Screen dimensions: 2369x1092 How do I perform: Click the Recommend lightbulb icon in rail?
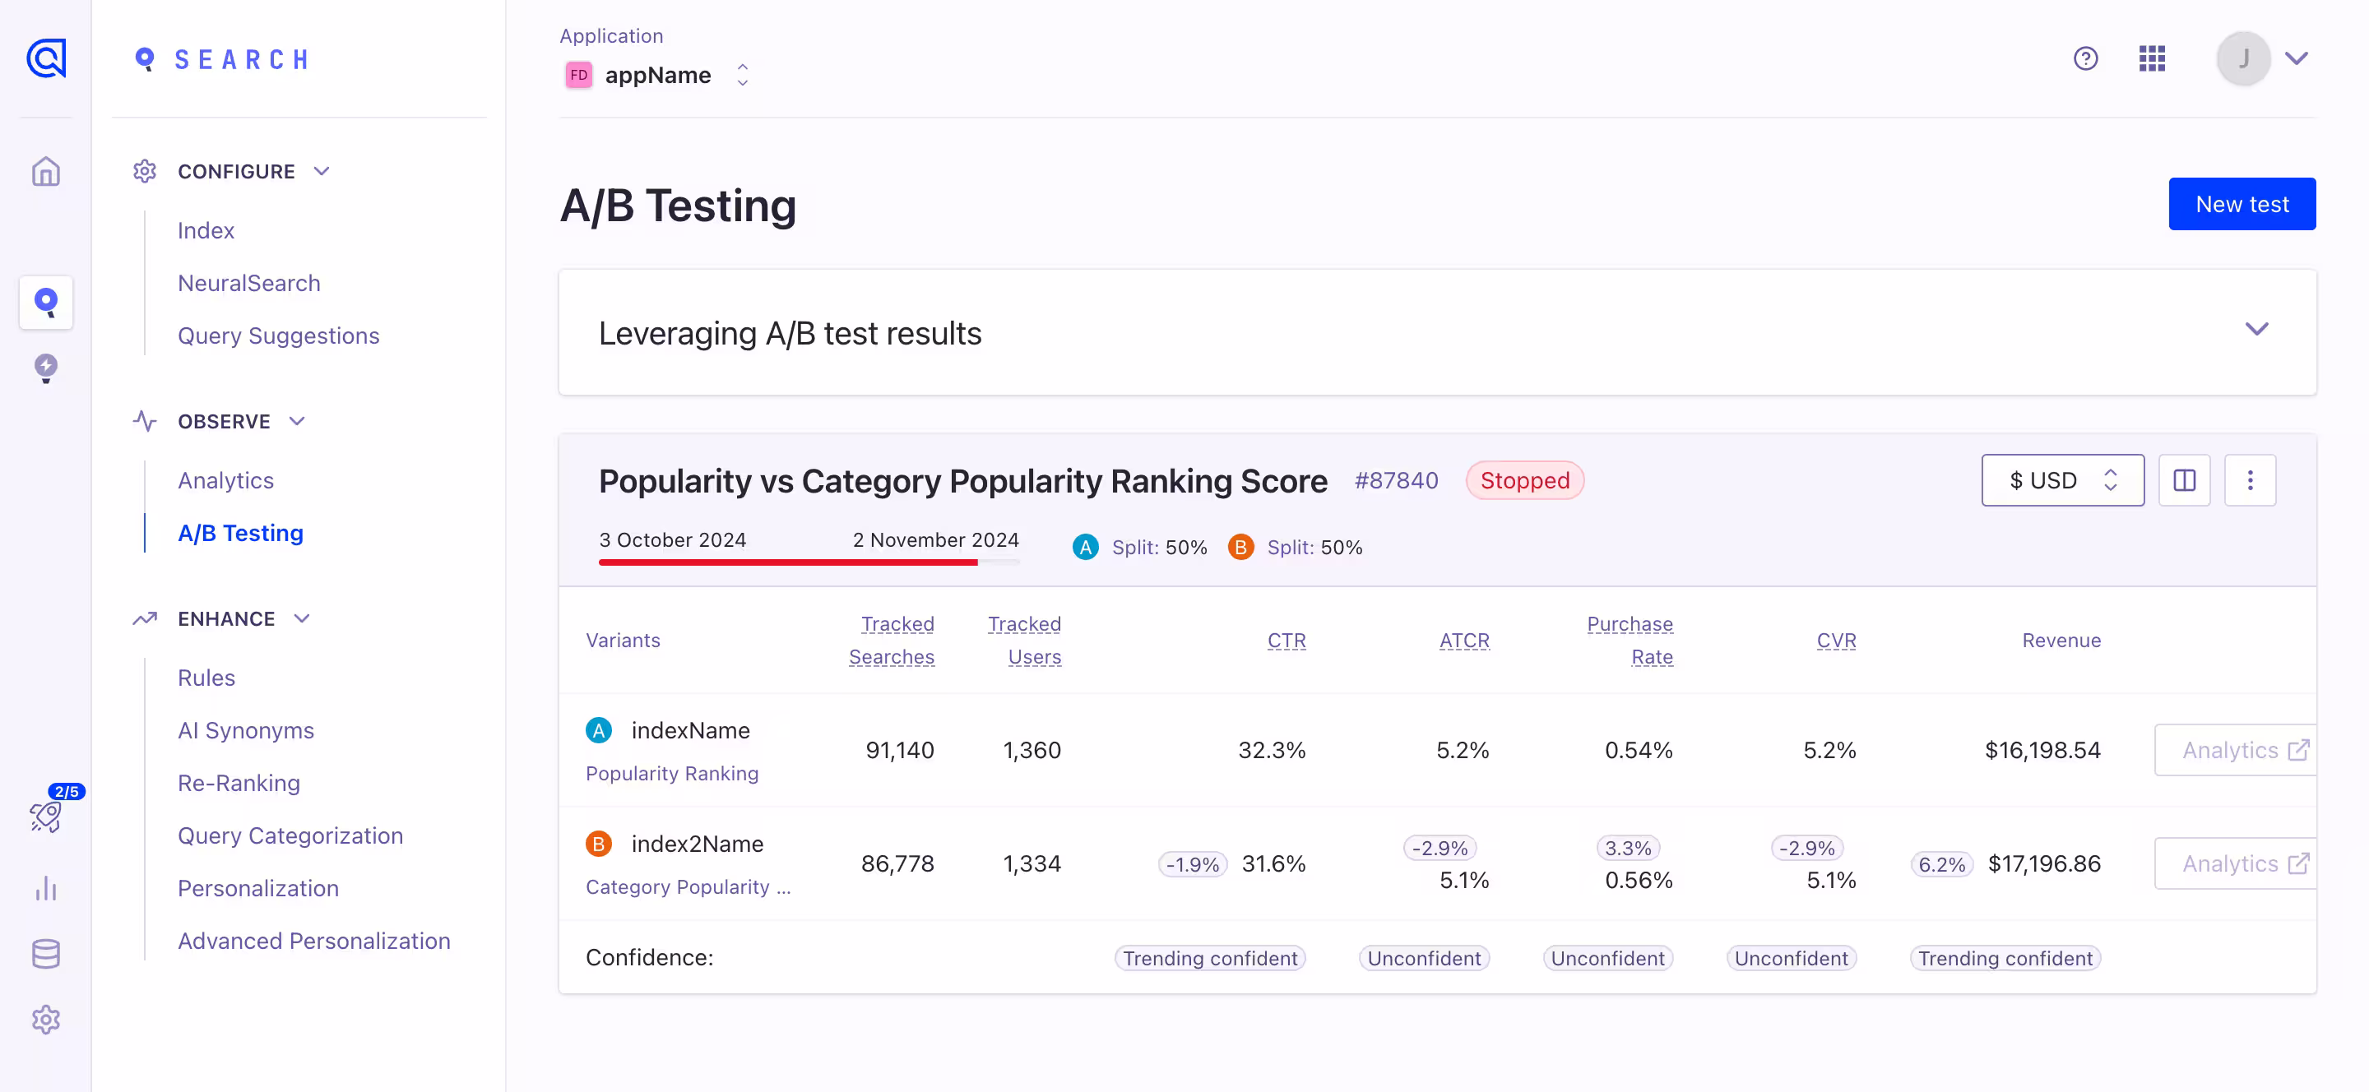point(45,368)
